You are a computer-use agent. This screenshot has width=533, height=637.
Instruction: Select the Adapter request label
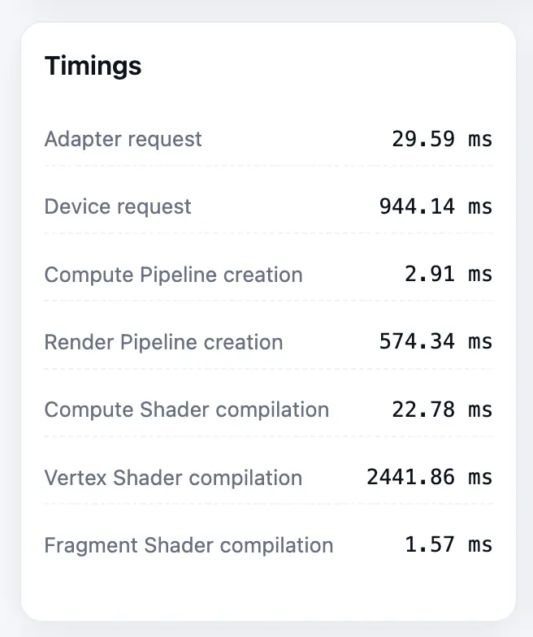click(x=123, y=139)
